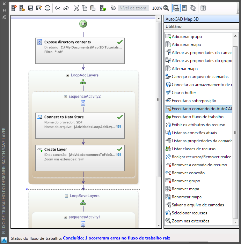
Task: Save the workflow with floppy icon
Action: point(30,8)
